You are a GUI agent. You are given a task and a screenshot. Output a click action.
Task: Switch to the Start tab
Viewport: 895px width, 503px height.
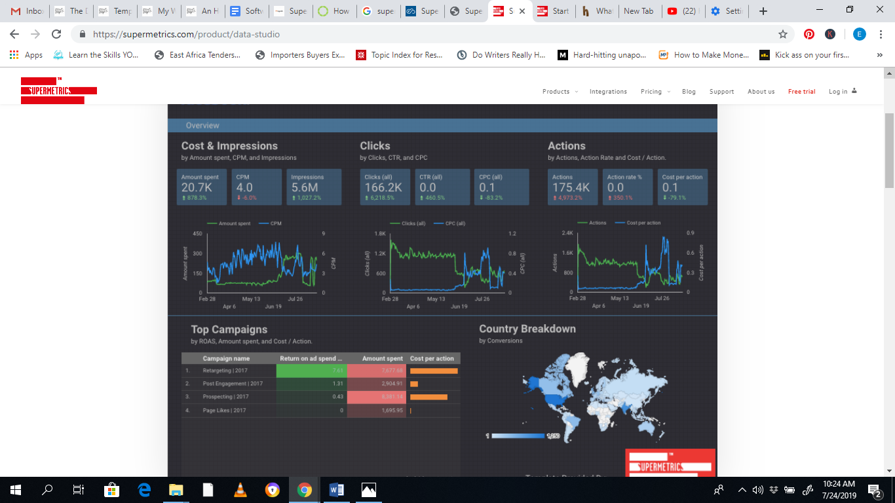coord(553,11)
